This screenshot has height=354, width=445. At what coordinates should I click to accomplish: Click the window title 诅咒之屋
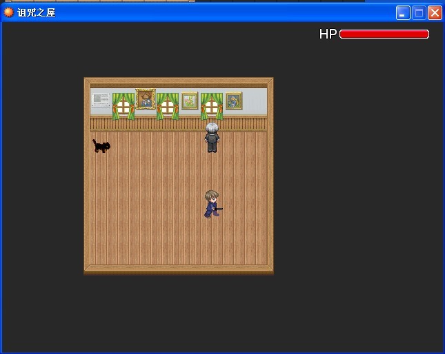point(37,12)
